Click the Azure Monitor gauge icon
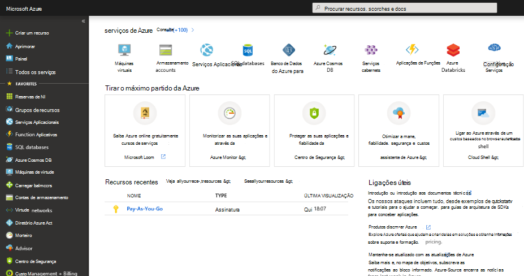Viewport: 524px width, 276px height. [x=229, y=113]
